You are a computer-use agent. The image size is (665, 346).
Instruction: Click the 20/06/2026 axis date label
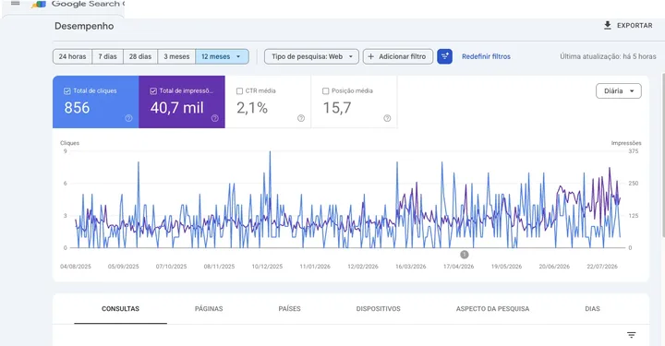click(554, 267)
